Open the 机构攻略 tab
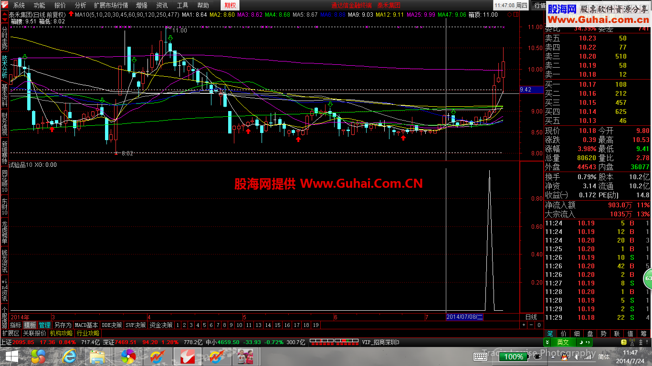This screenshot has height=366, width=652. click(62, 333)
